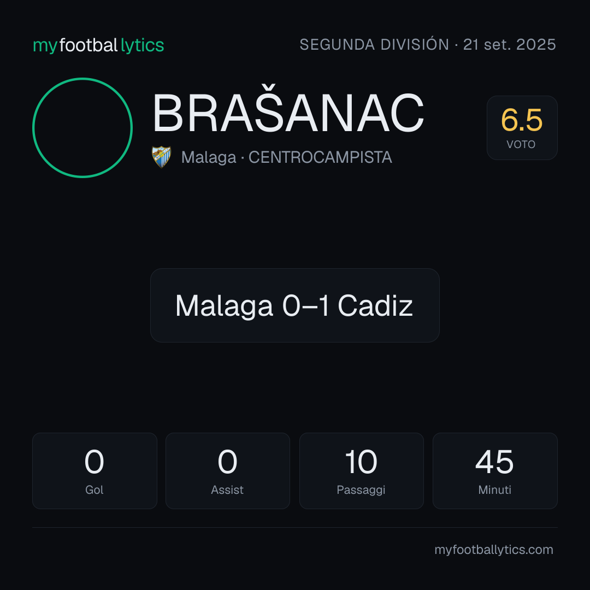Click the Segunda División date label
This screenshot has height=590, width=590.
click(x=427, y=45)
